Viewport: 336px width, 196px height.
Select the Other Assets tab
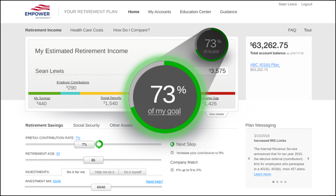121,125
